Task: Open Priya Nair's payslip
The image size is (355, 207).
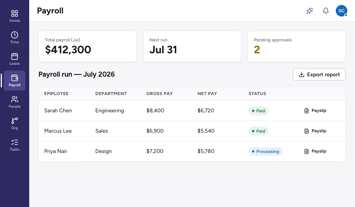Action: (x=315, y=151)
